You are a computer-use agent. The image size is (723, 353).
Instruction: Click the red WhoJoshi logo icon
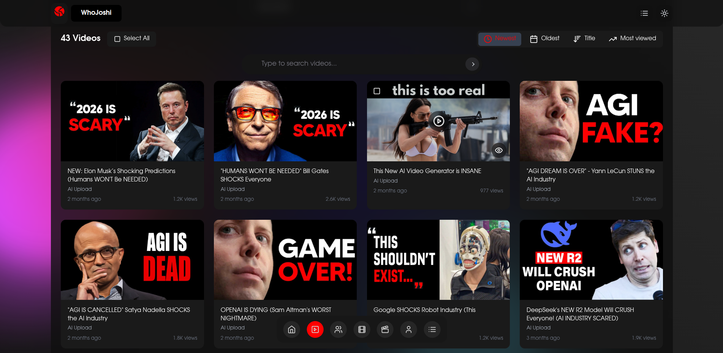[59, 12]
